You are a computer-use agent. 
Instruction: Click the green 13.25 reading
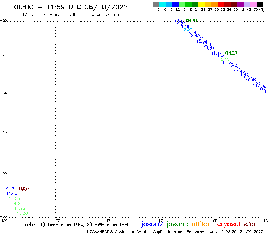point(14,198)
